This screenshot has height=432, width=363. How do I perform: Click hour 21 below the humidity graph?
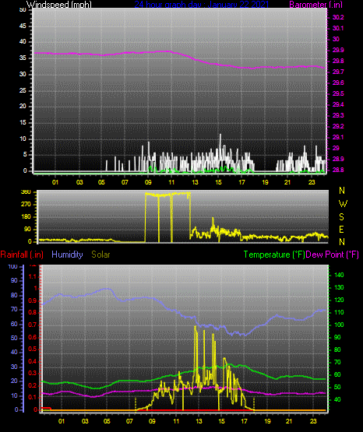pyautogui.click(x=289, y=421)
